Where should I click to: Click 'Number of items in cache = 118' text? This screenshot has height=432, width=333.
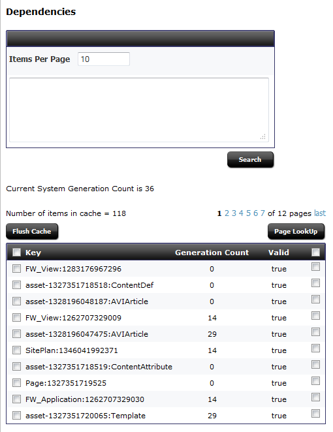point(66,213)
